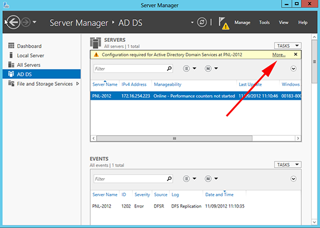Click the search magnifier in Servers filter
This screenshot has width=320, height=228.
click(x=169, y=68)
